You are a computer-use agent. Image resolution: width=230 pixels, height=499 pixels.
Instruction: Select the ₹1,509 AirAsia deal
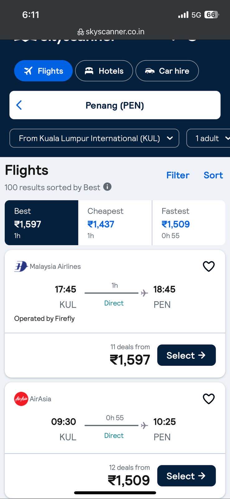tap(186, 476)
